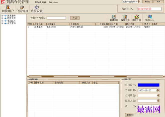This screenshot has height=117, width=165.
Task: Expand the 化工原料 tree node
Action: [2, 23]
